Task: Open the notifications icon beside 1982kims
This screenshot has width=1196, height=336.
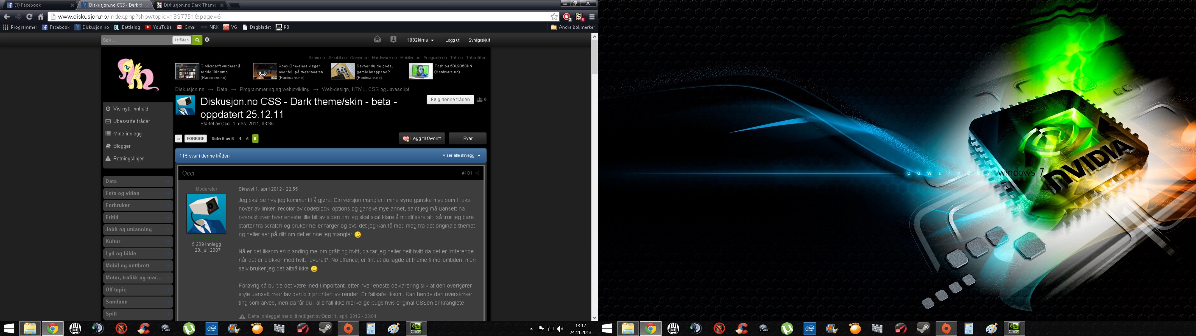Action: click(x=393, y=40)
